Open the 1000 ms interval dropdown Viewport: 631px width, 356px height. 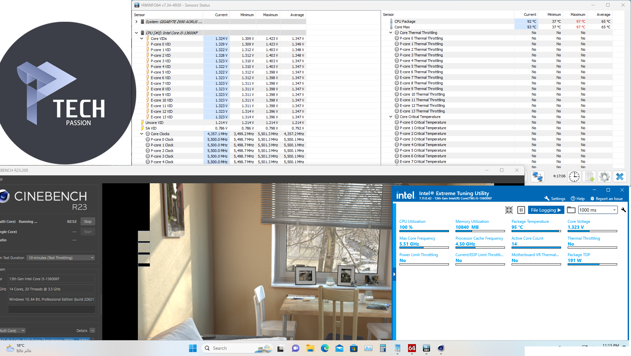click(x=614, y=210)
